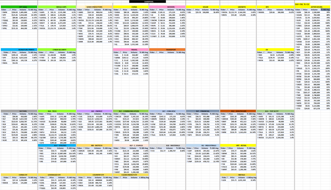Click the XRT - RETAIL section header

(238, 145)
